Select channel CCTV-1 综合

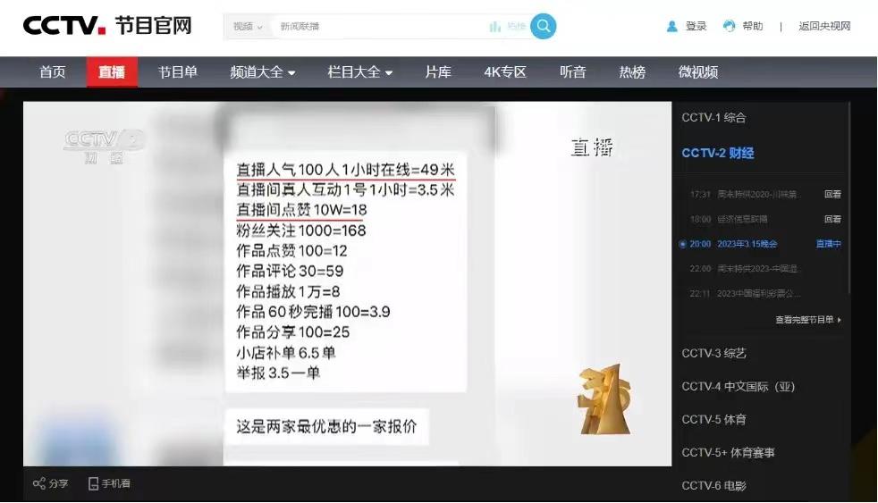click(713, 118)
